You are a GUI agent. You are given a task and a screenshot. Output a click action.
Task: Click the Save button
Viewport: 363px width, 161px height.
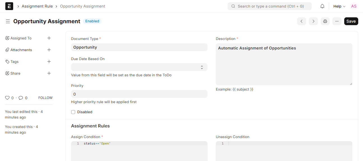coord(351,21)
